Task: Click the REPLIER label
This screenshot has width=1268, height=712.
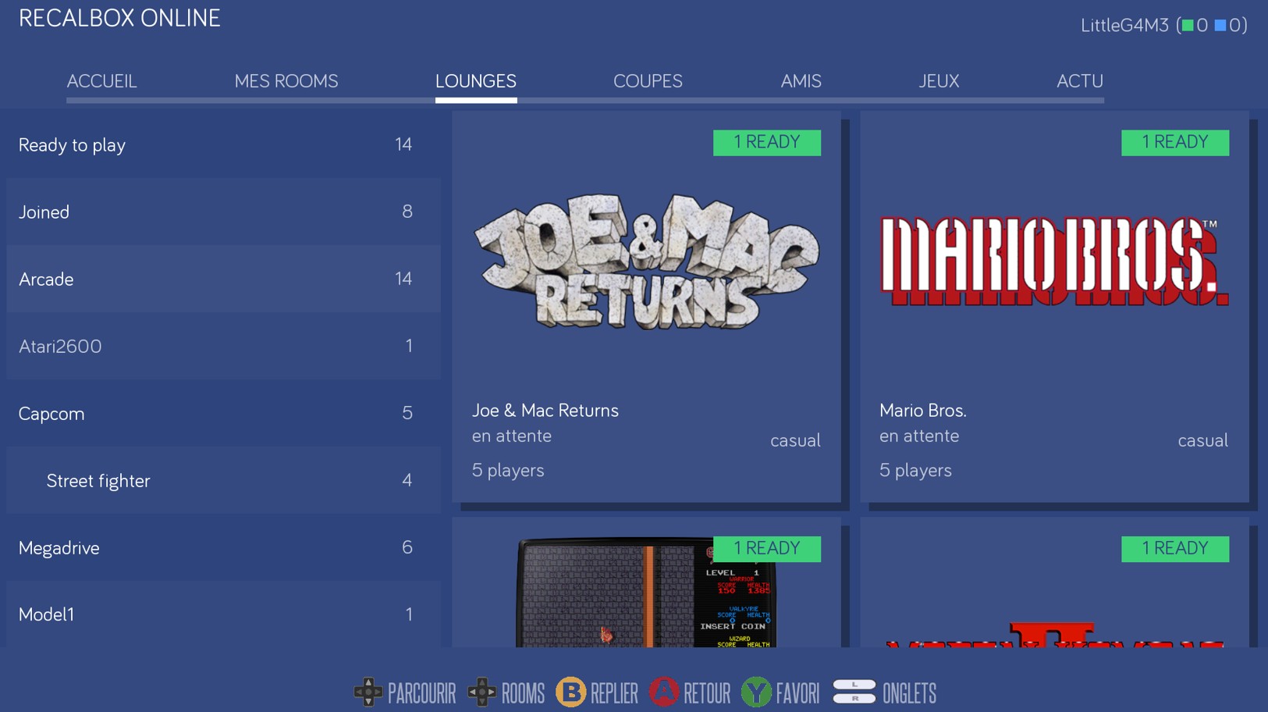Action: 614,693
